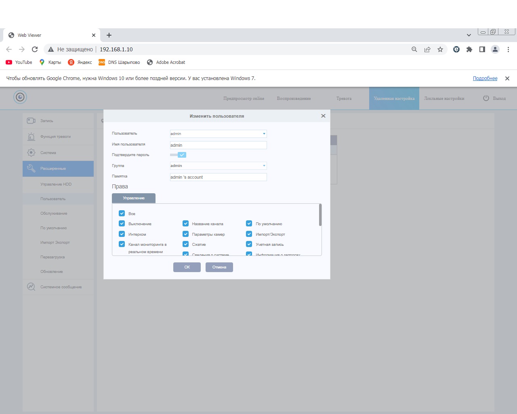Open Функция тревоги alarm bell icon
This screenshot has height=414, width=517.
click(31, 137)
